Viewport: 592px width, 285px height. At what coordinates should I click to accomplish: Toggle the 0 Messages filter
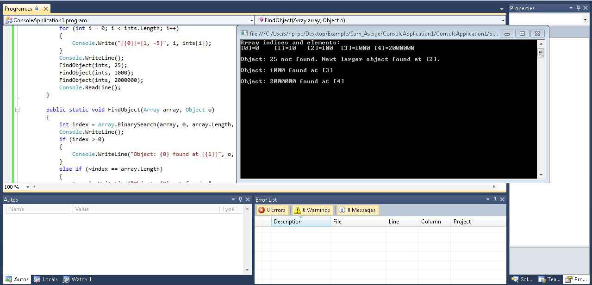tap(357, 210)
